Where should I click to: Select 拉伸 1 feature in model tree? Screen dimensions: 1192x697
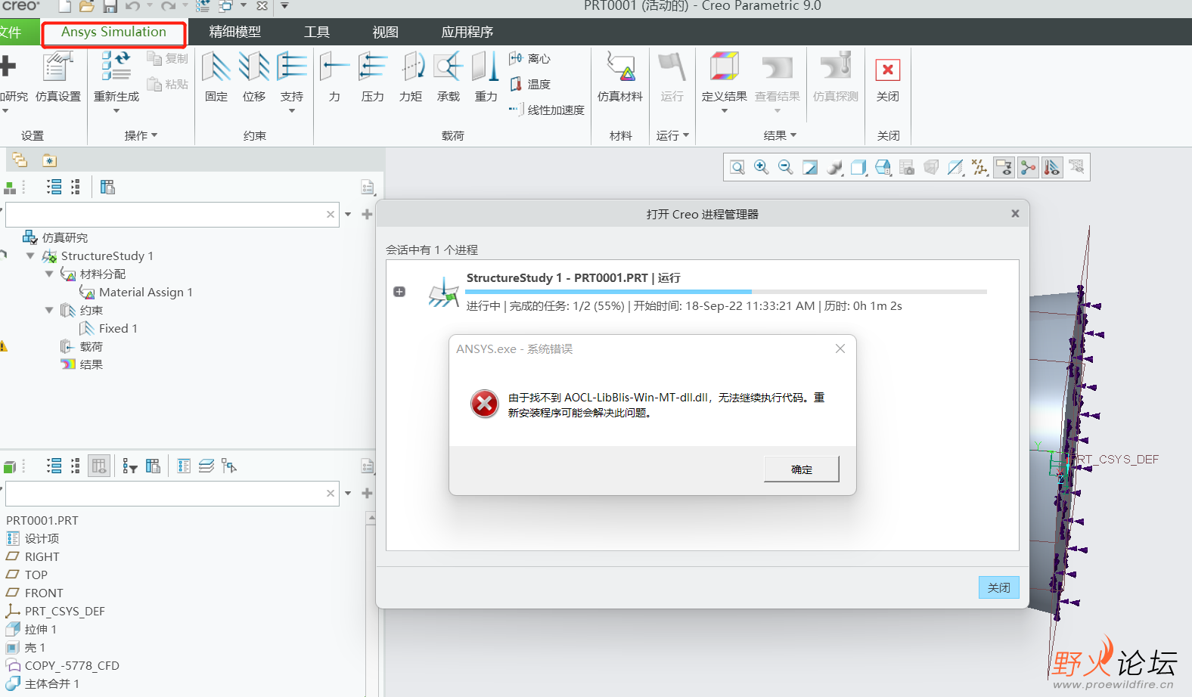[x=32, y=629]
